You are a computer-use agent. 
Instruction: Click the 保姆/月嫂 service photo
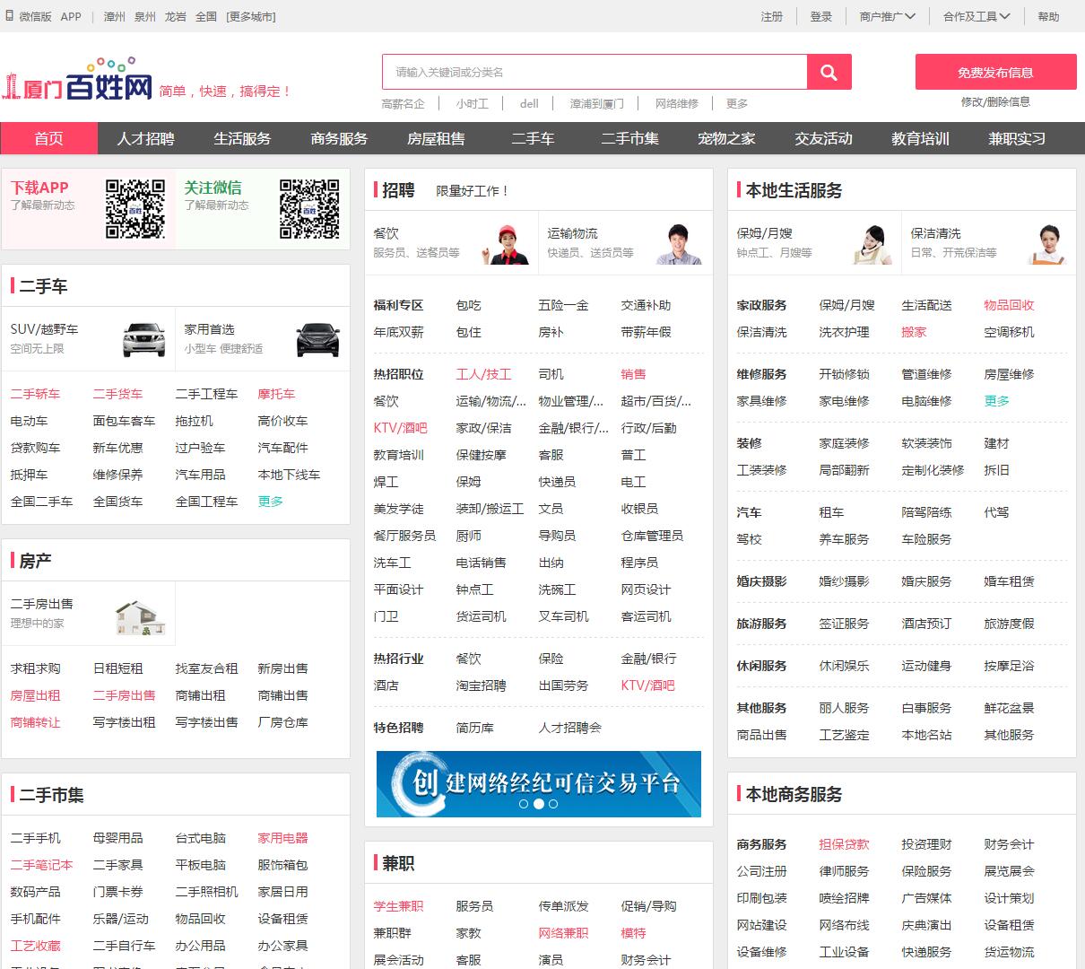(x=872, y=244)
